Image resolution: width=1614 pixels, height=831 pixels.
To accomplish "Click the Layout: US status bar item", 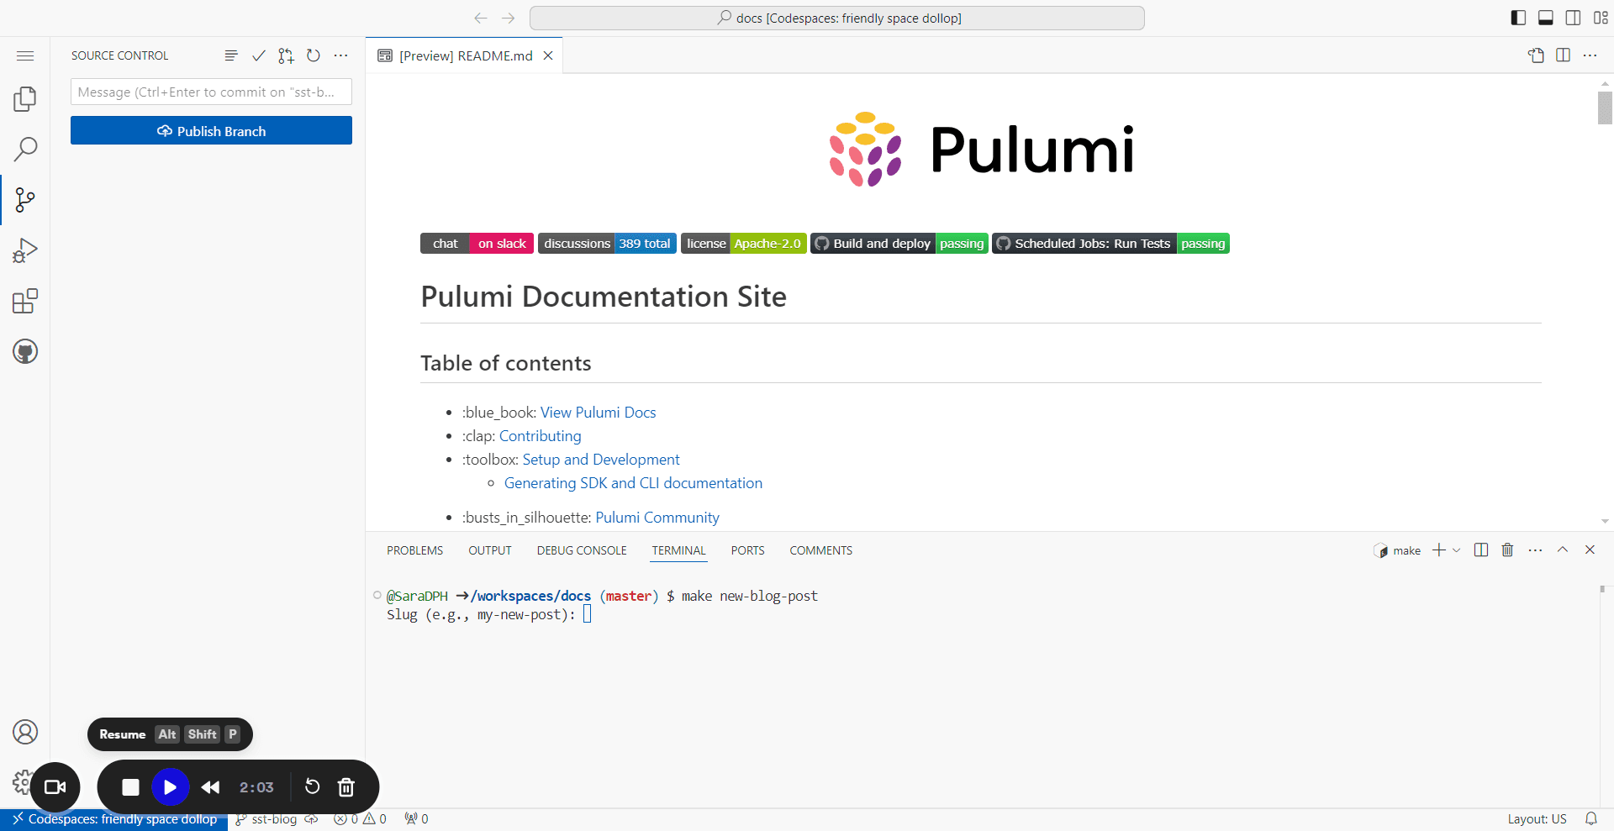I will (1537, 819).
